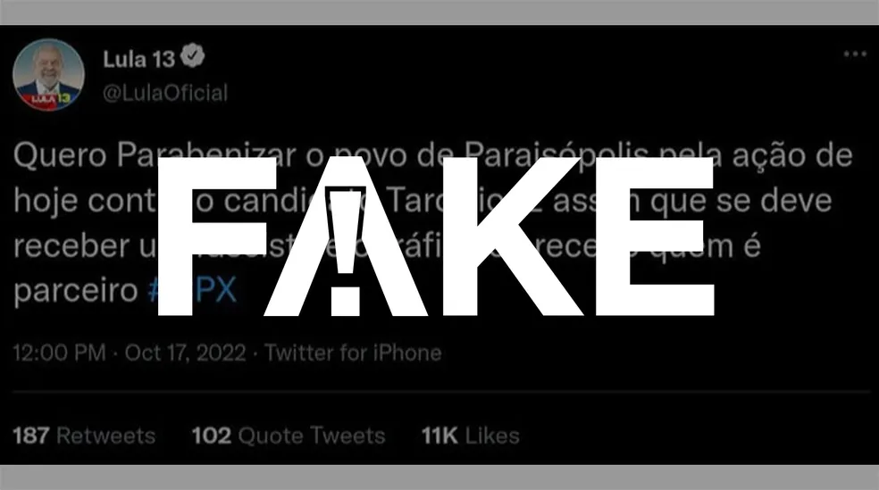Screen dimensions: 879x490
Task: View the 187 Retweets list
Action: [84, 436]
